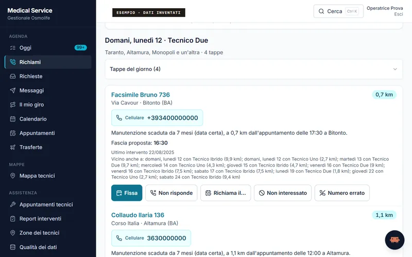Click the Cerca search field
This screenshot has width=412, height=257.
(x=338, y=11)
